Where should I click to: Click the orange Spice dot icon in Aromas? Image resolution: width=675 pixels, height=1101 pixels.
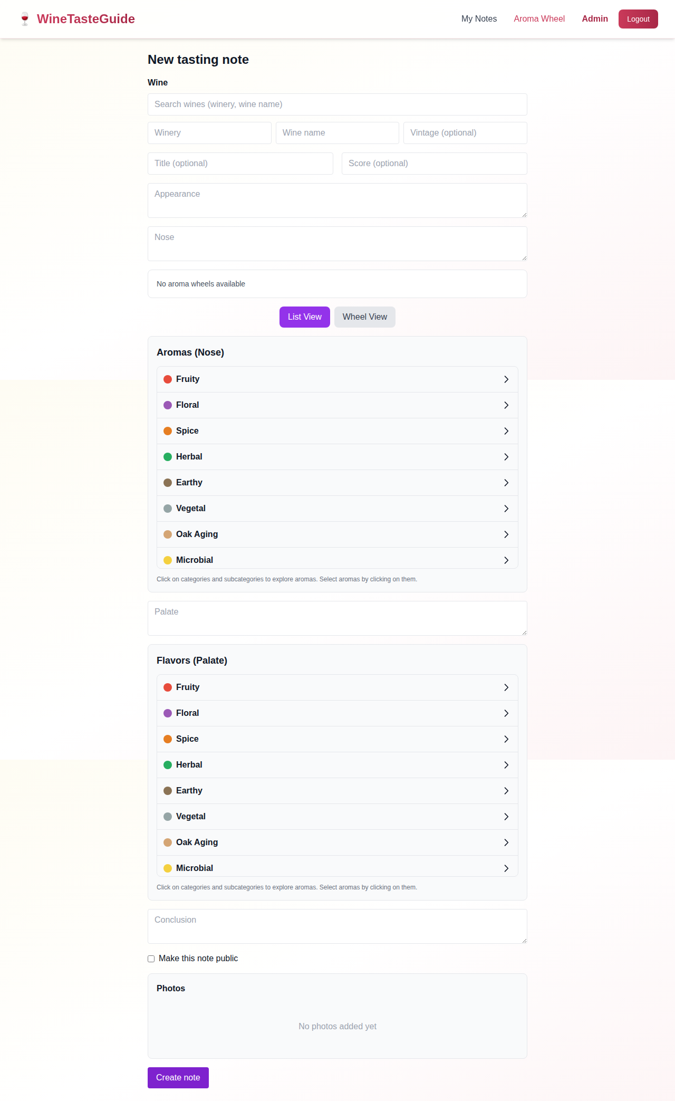tap(168, 430)
